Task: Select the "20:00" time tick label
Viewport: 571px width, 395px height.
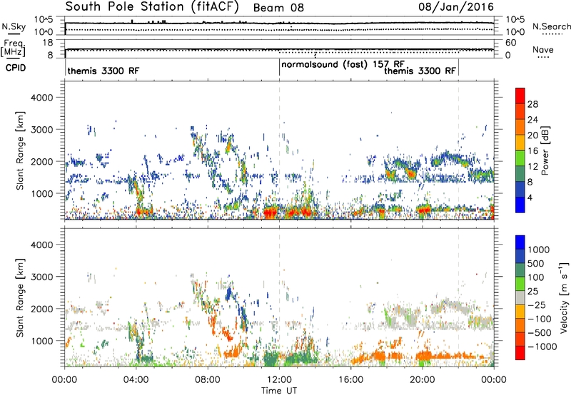Action: point(423,380)
